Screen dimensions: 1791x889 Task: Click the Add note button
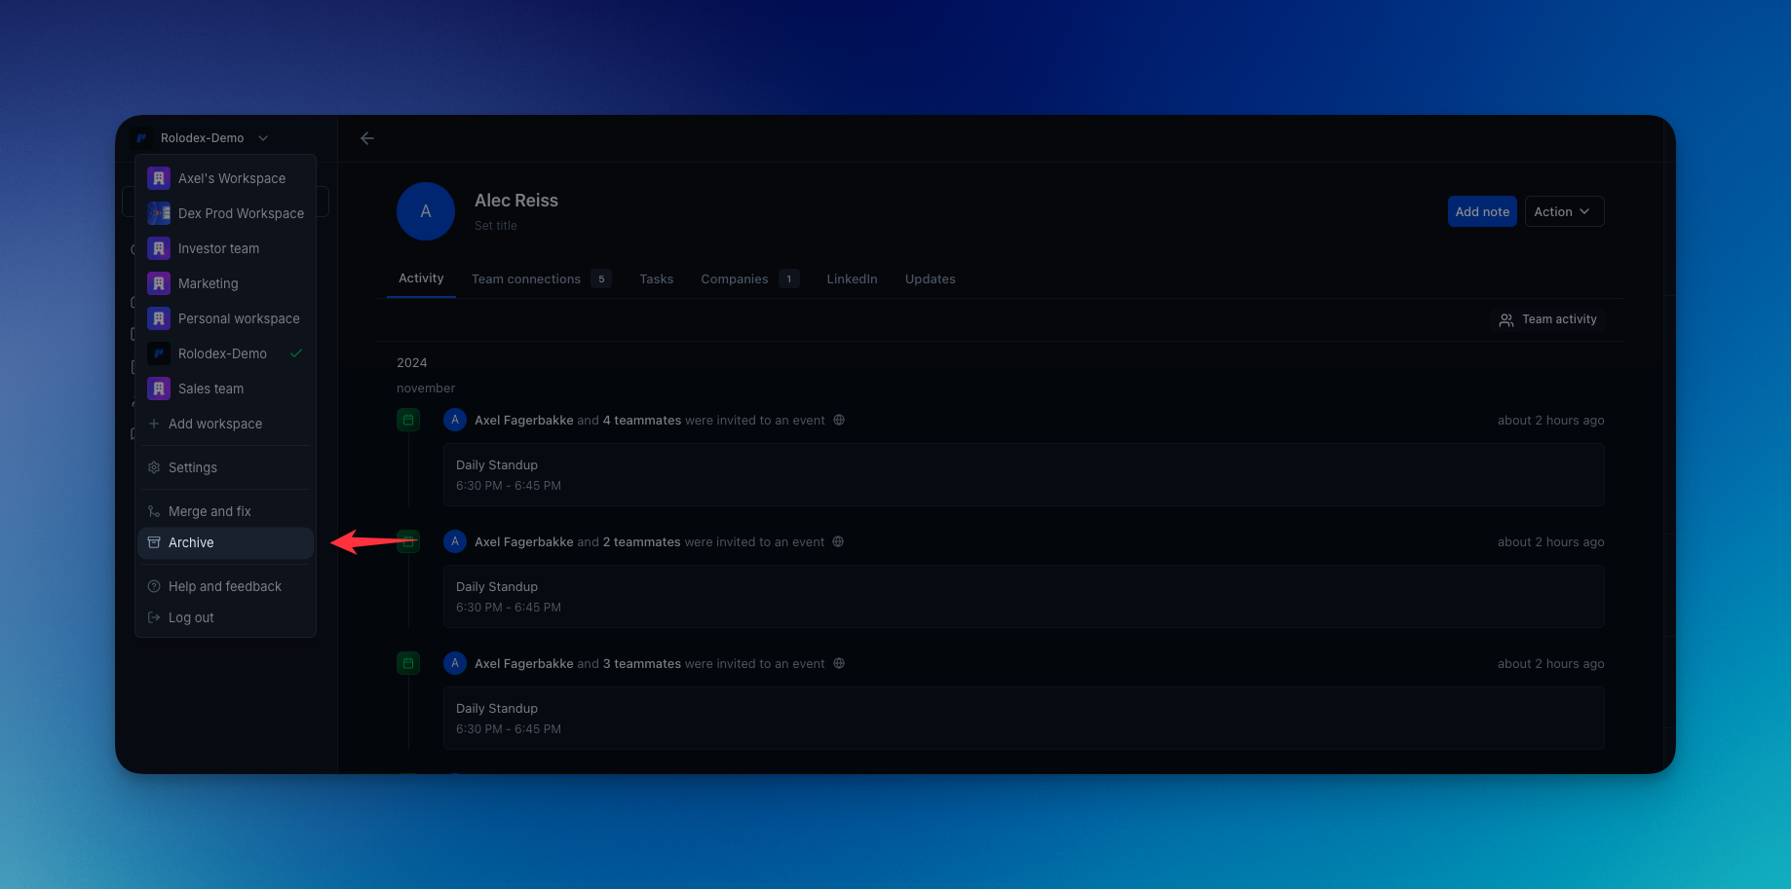pyautogui.click(x=1482, y=211)
